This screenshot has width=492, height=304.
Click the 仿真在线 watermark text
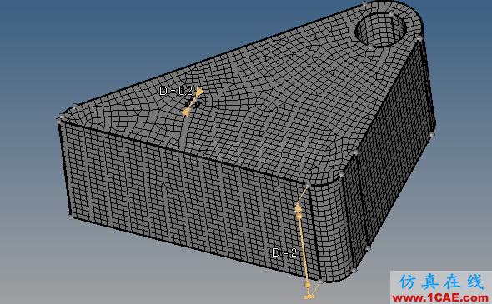440,282
